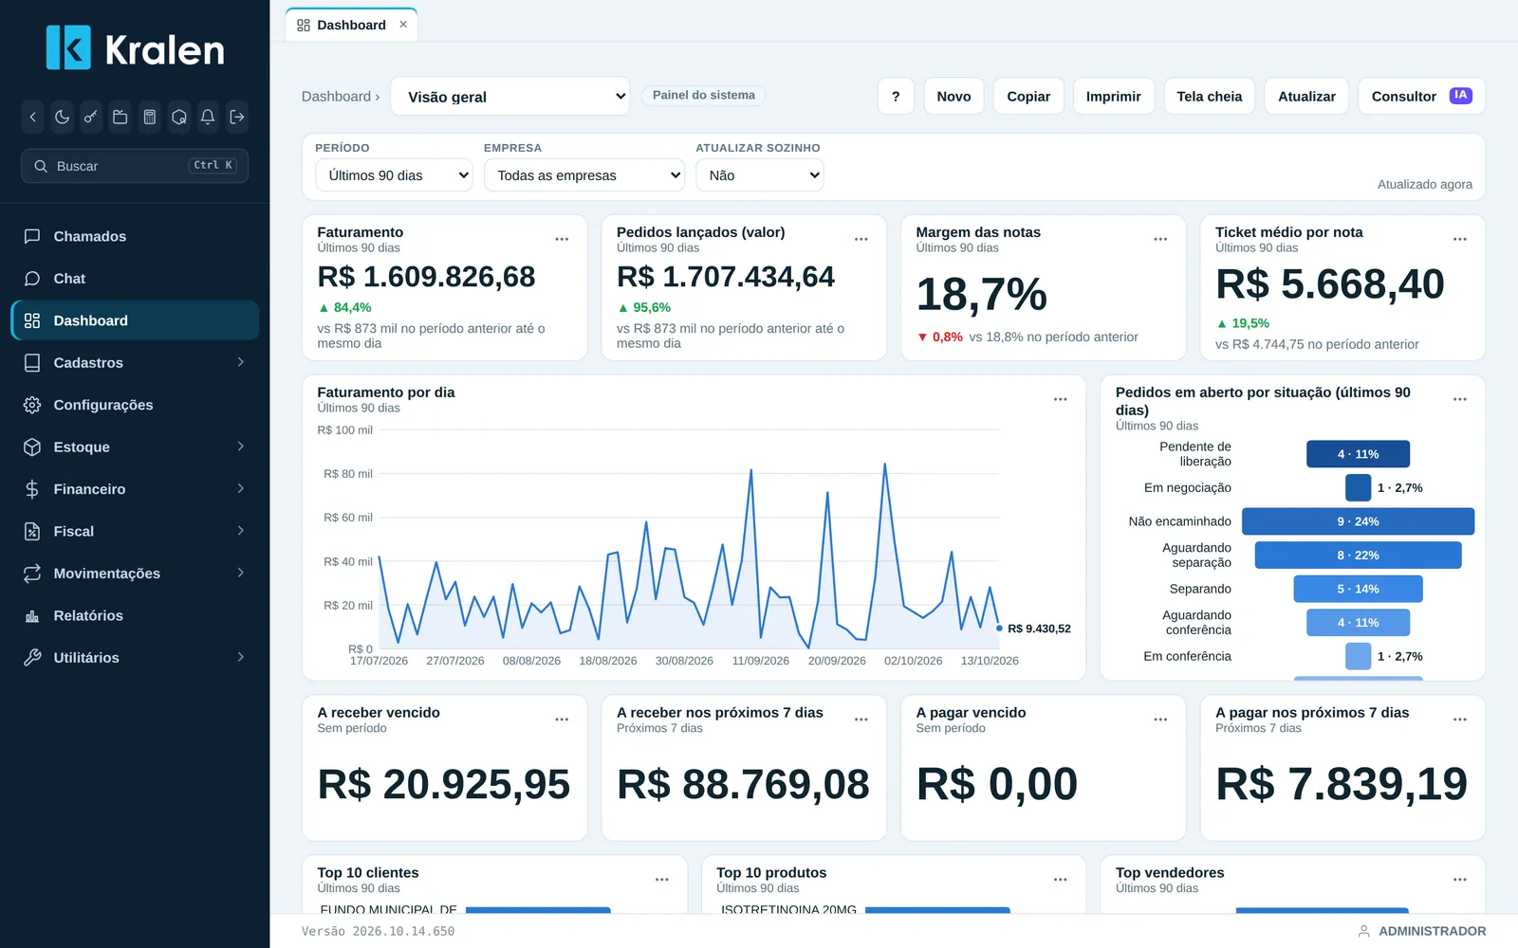The width and height of the screenshot is (1518, 948).
Task: Click the ADMINISTRADOR user label
Action: pos(1432,931)
